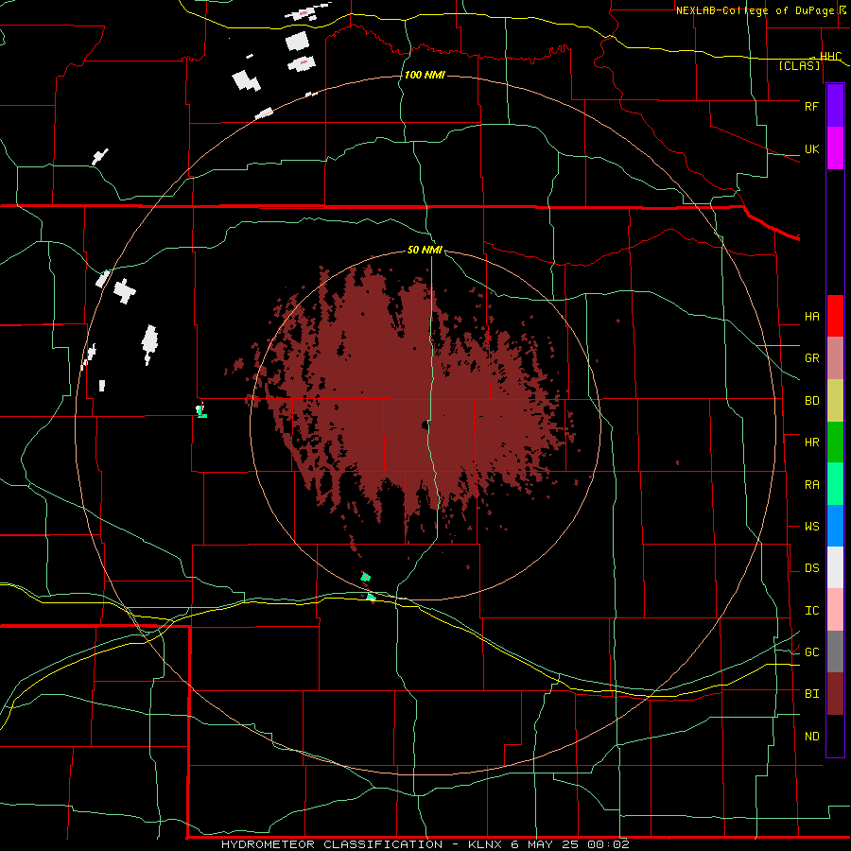Click the GC legend label
The height and width of the screenshot is (851, 851).
[x=811, y=652]
